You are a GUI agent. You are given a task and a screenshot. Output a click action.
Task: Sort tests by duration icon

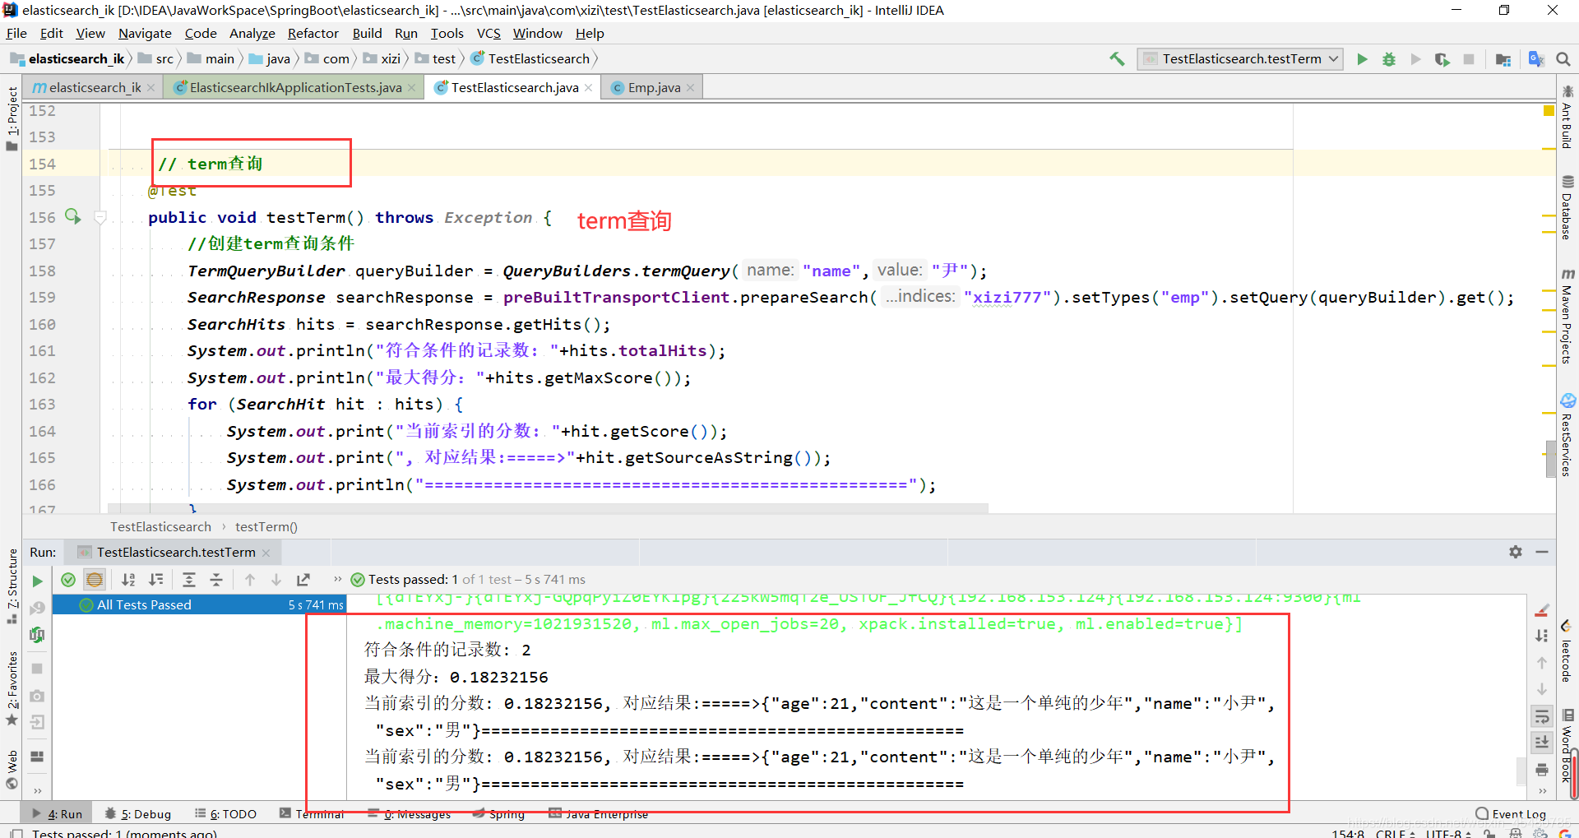156,579
